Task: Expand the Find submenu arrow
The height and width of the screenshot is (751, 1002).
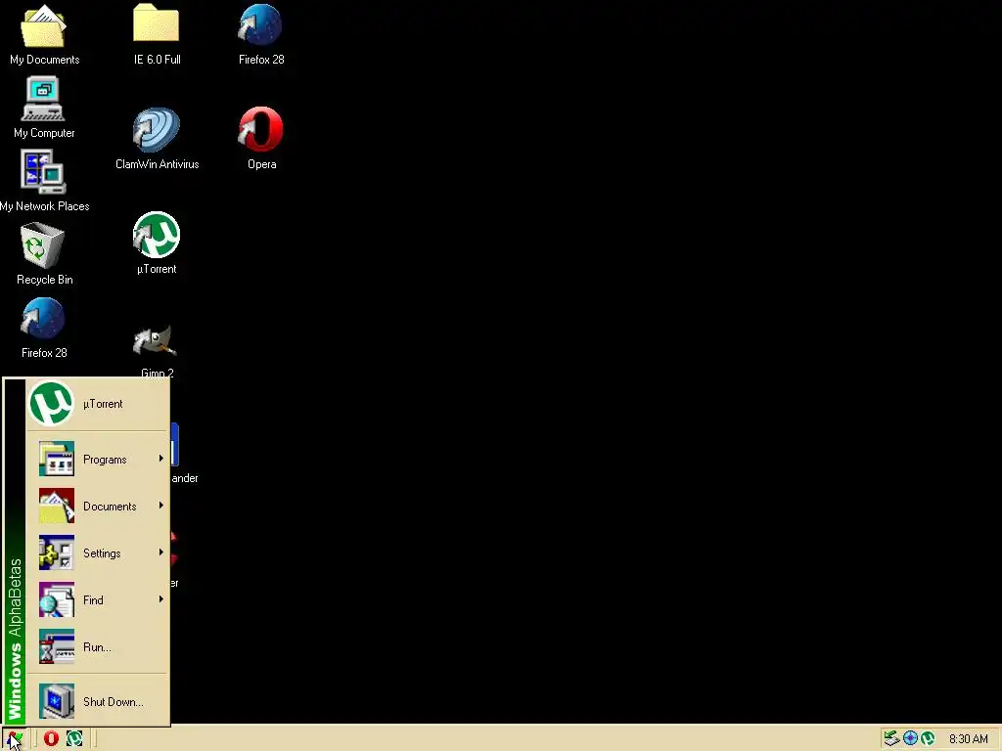Action: (161, 599)
